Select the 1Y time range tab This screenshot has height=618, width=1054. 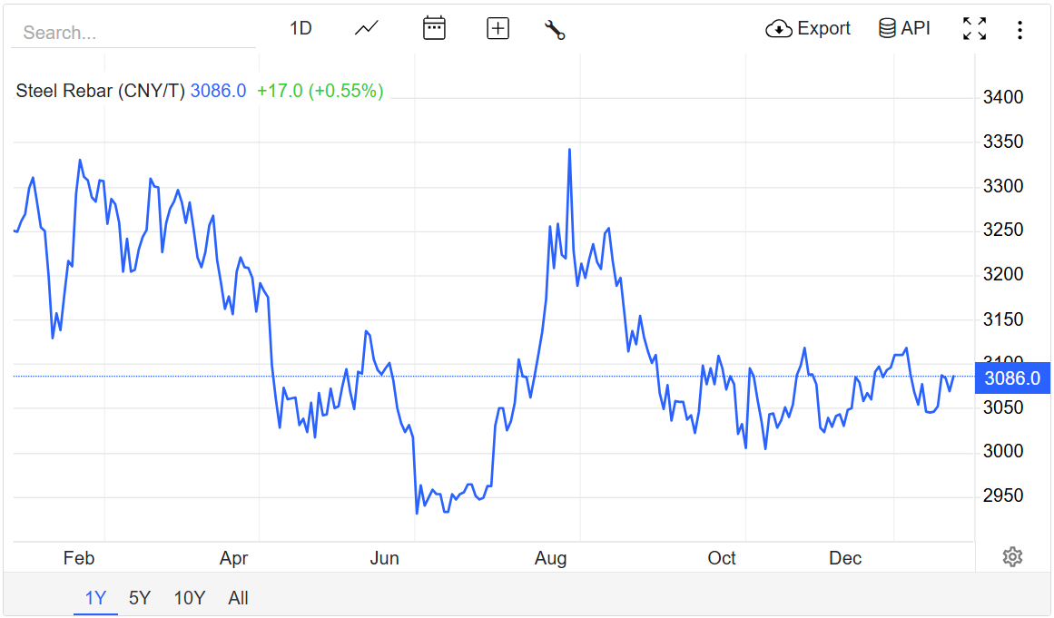pos(95,598)
